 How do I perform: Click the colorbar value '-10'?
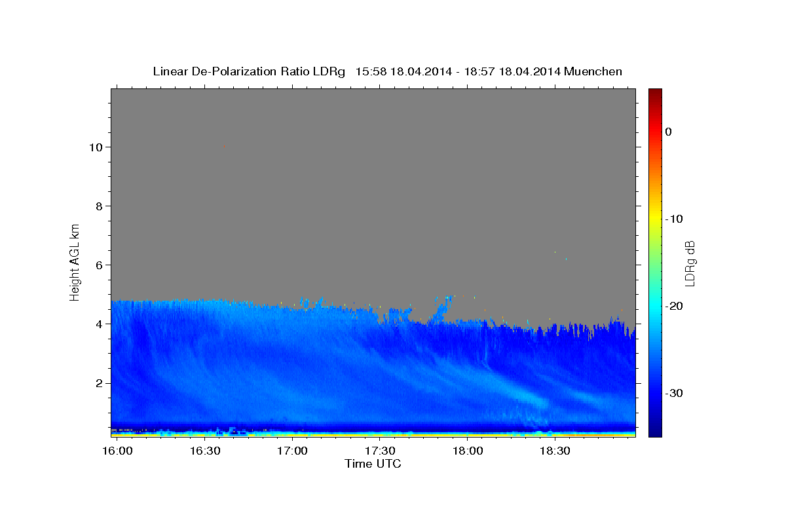pyautogui.click(x=675, y=219)
